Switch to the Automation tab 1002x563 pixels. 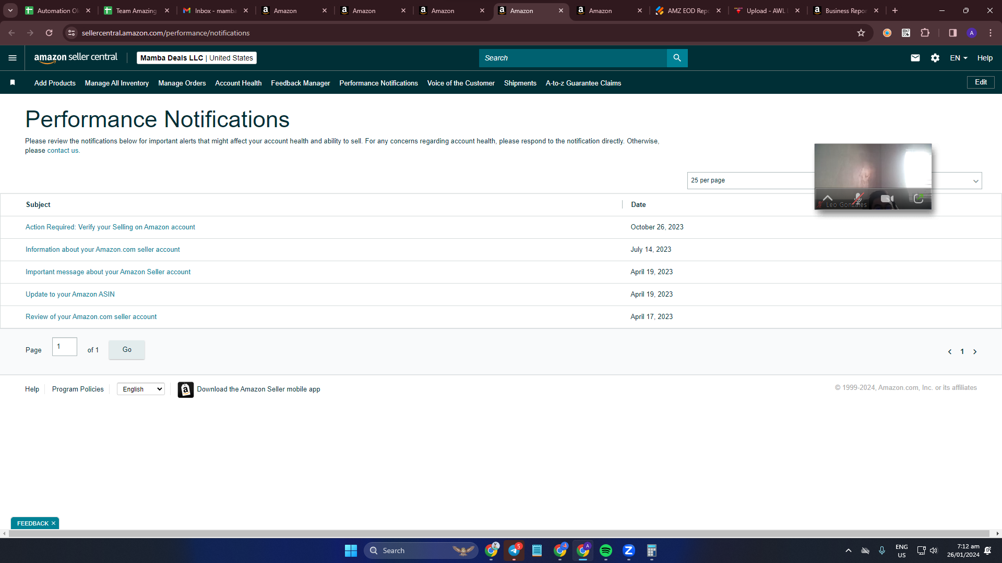pos(58,10)
